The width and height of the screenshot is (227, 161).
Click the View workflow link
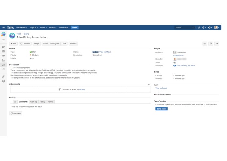(x=105, y=52)
